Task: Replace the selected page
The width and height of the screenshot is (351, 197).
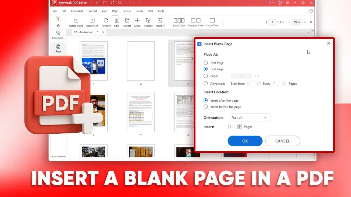Action: coord(148,22)
